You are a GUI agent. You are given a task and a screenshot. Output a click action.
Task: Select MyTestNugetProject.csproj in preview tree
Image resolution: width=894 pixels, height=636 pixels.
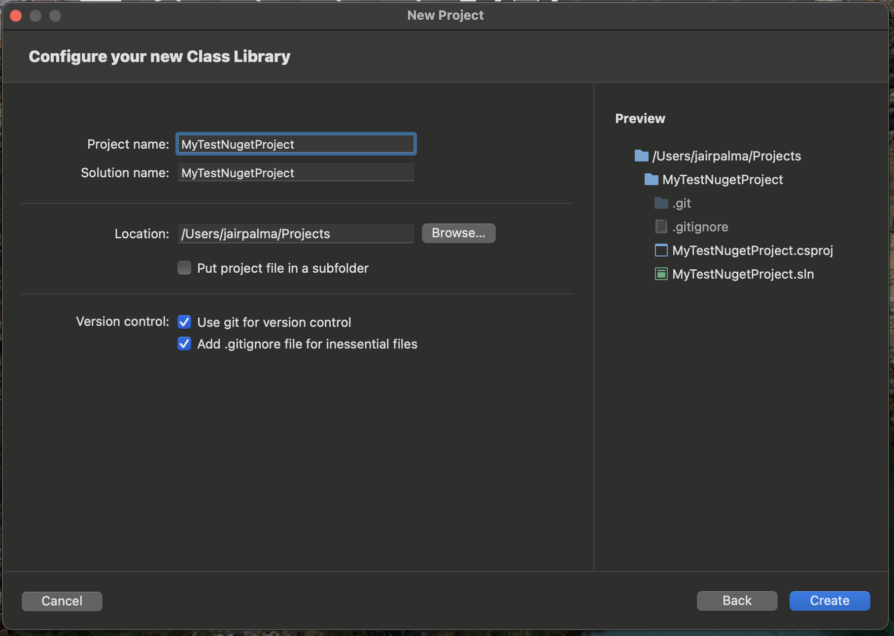tap(752, 251)
